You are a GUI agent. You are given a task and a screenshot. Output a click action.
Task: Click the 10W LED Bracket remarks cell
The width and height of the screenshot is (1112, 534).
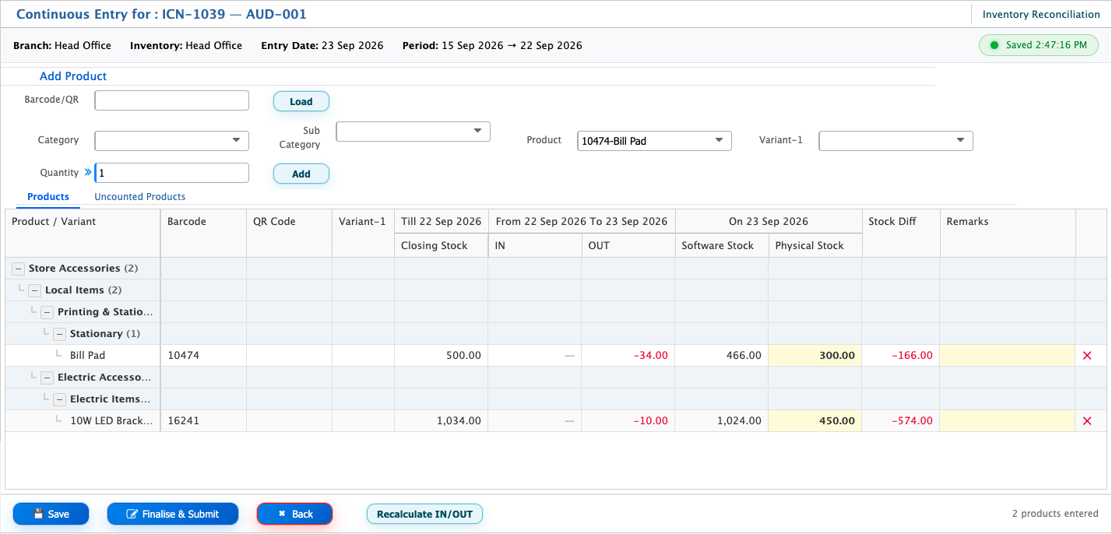coord(1008,421)
